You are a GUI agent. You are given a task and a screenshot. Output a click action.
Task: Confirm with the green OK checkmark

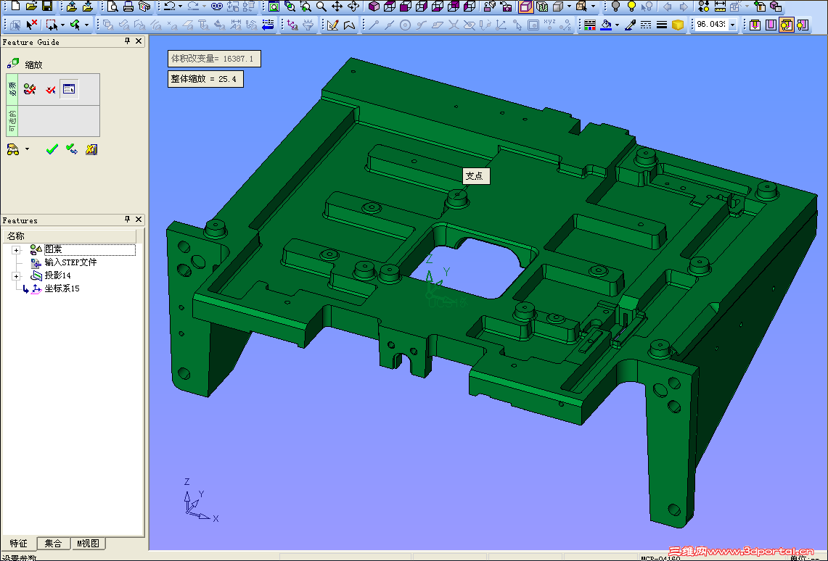(52, 150)
